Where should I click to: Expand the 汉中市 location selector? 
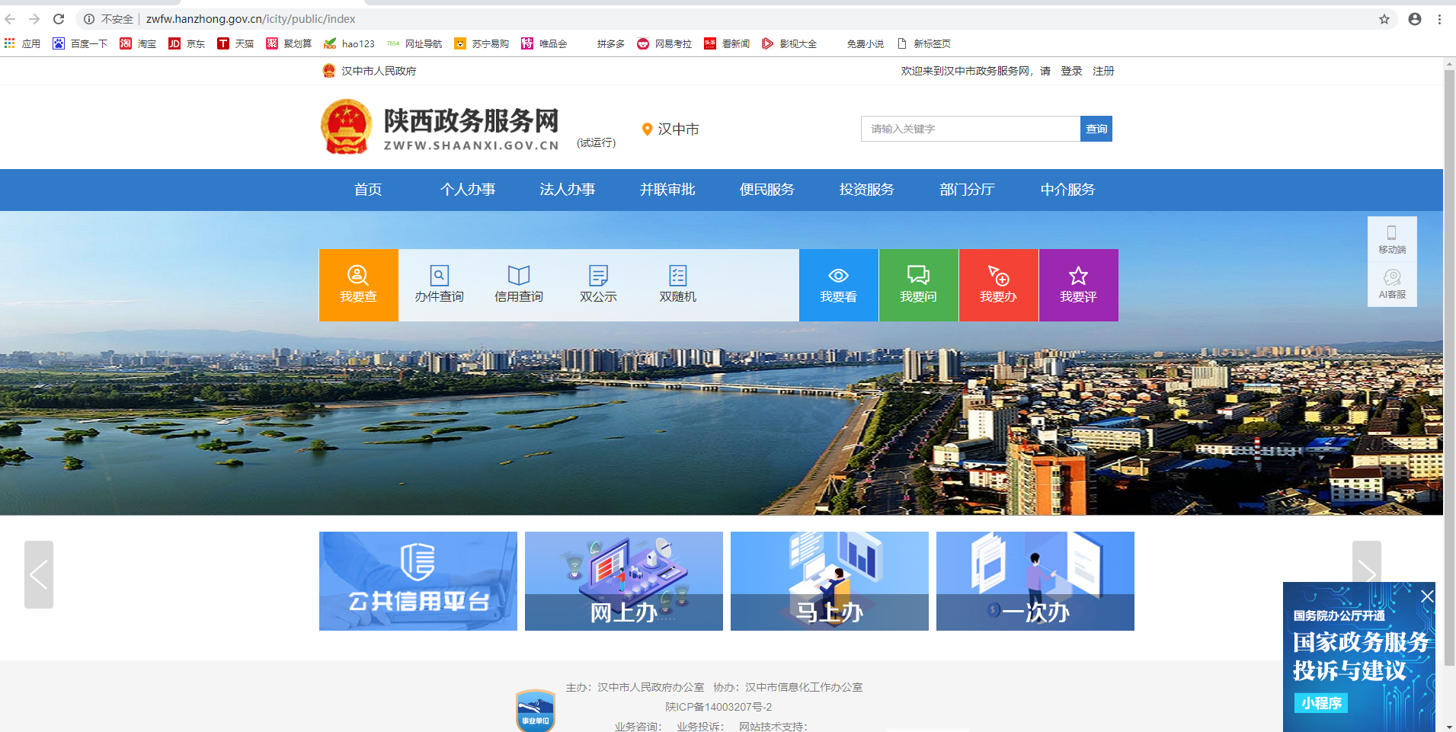[x=670, y=129]
